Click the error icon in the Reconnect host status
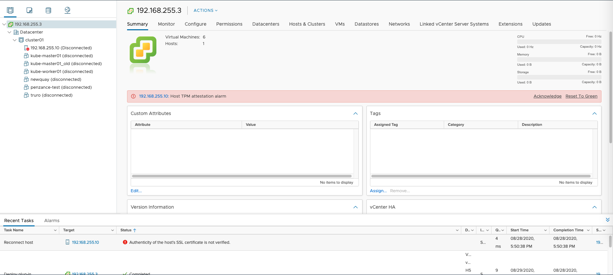The width and height of the screenshot is (613, 275). [125, 242]
